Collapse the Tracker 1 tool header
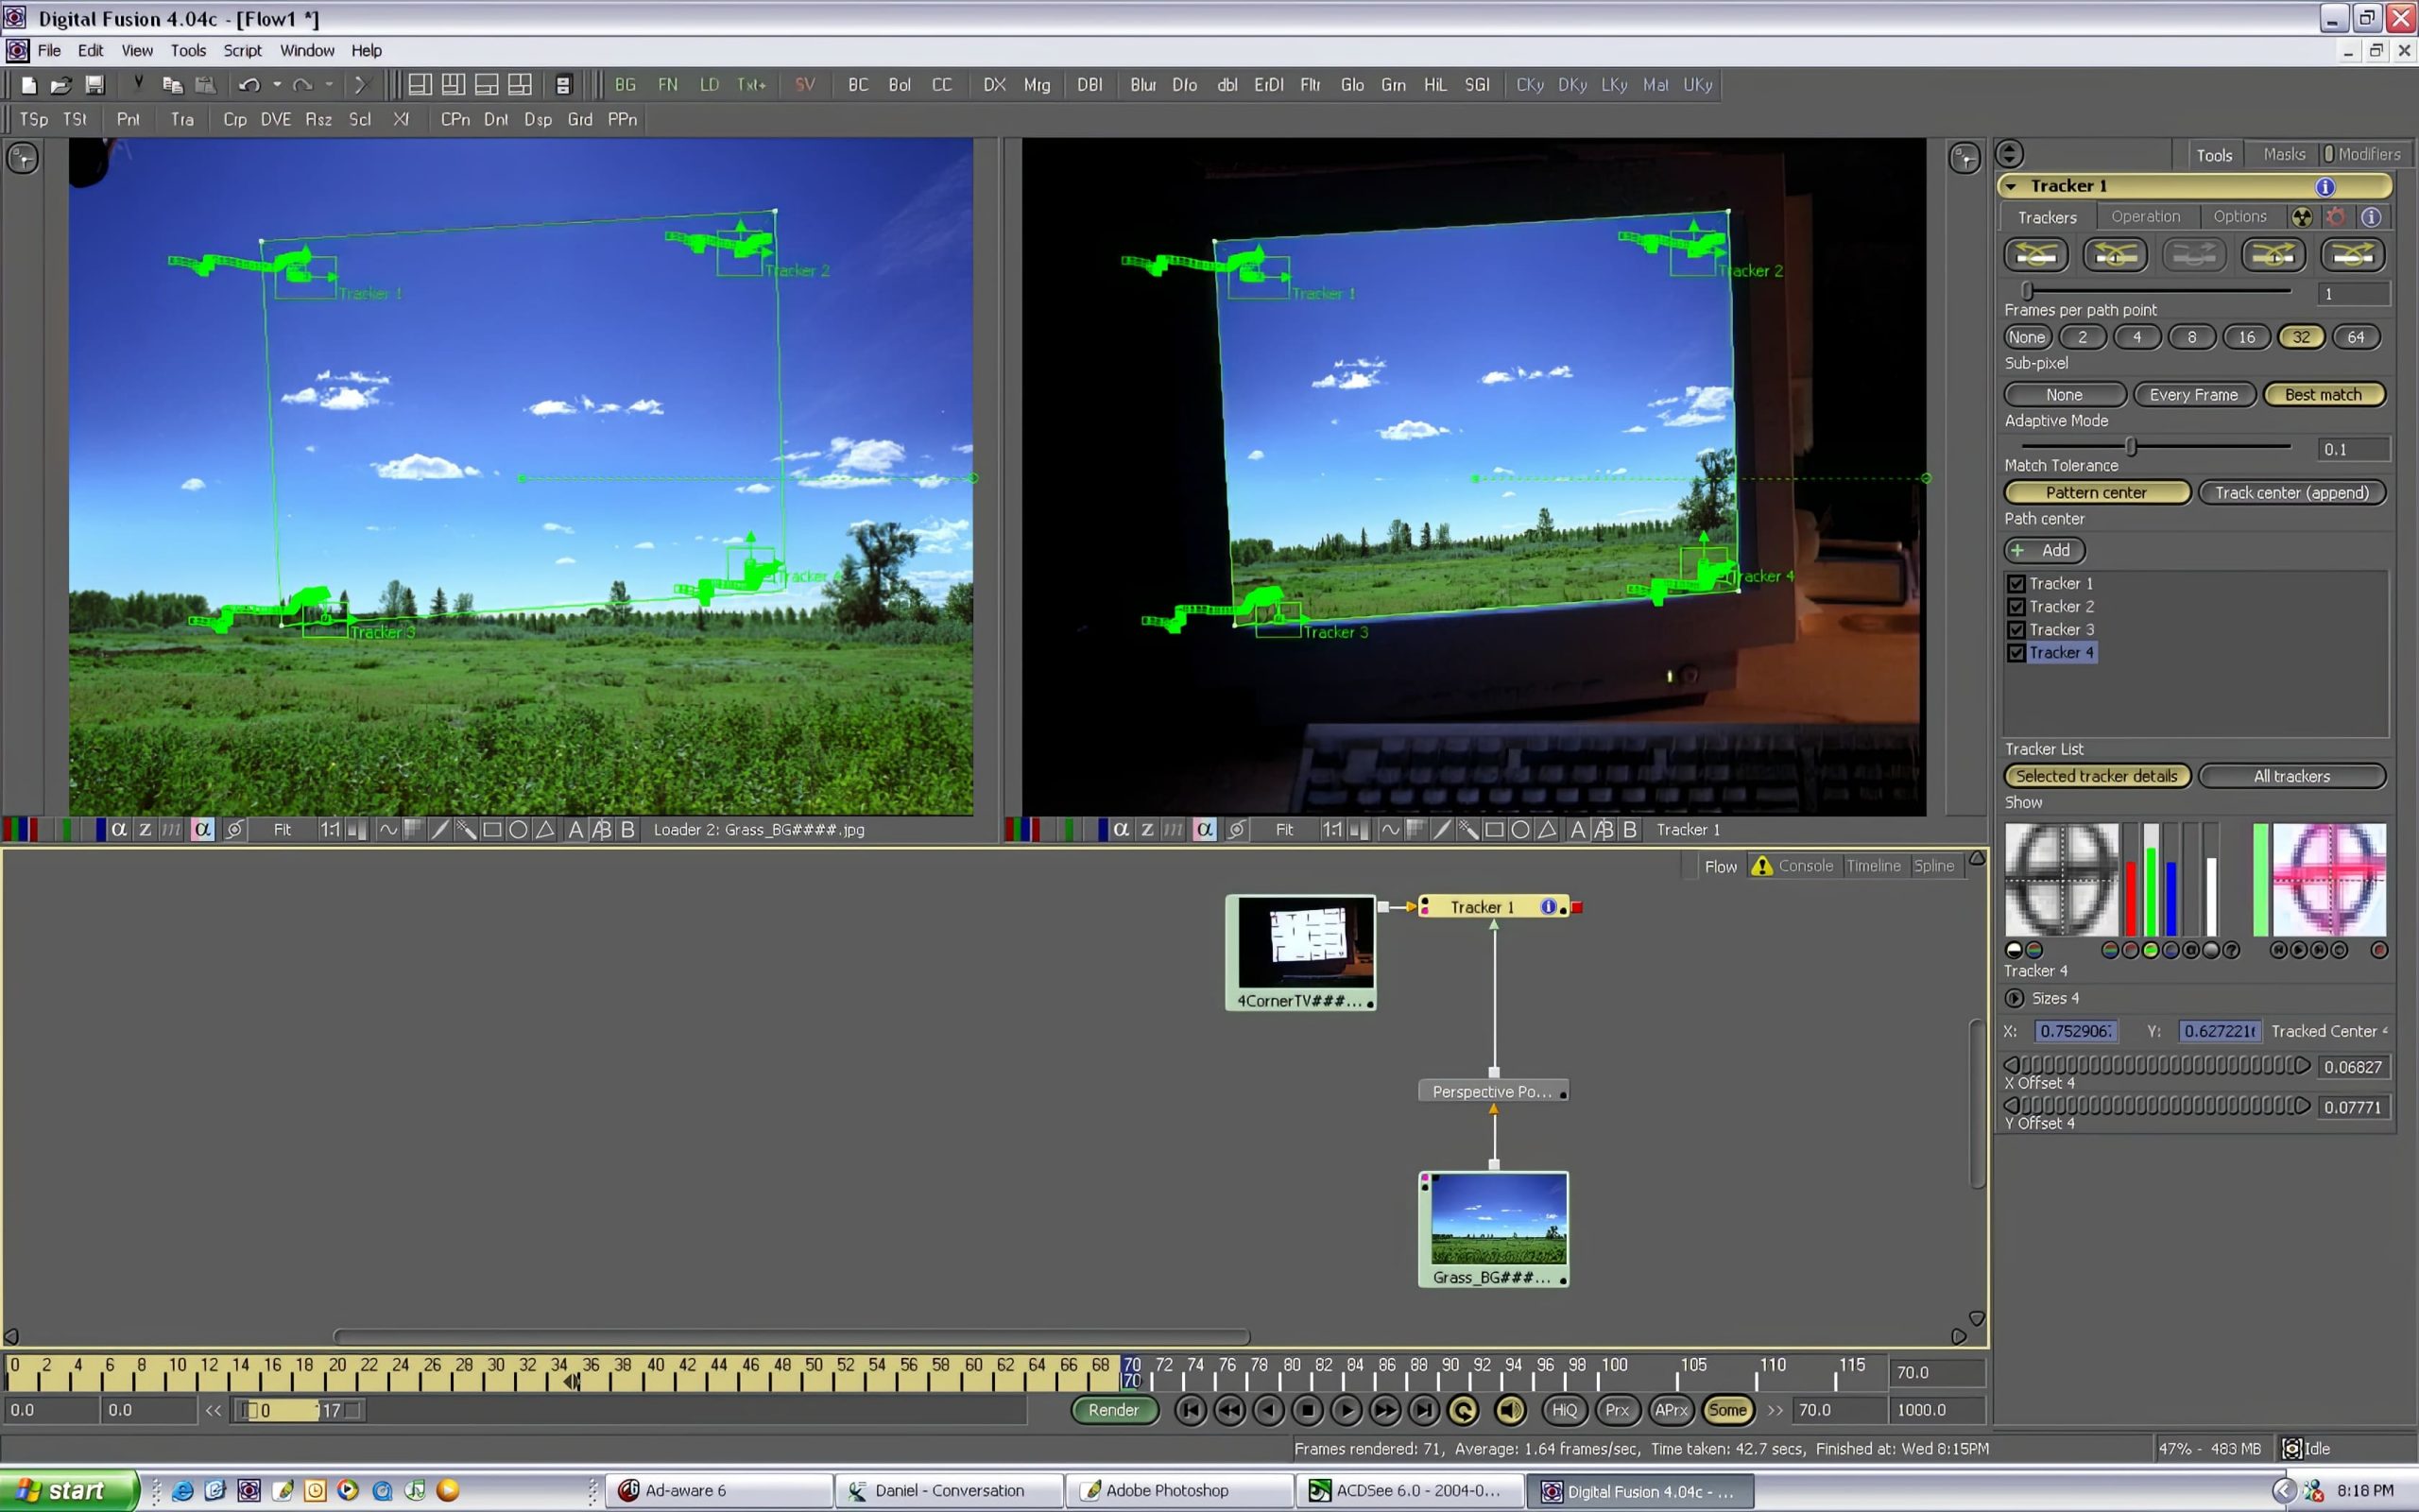This screenshot has height=1512, width=2419. pos(2011,186)
